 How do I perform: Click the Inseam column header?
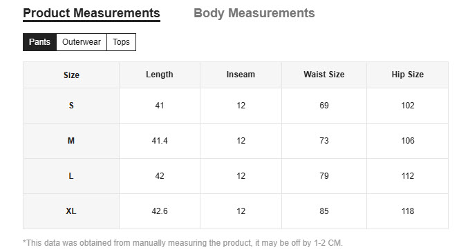pyautogui.click(x=241, y=75)
